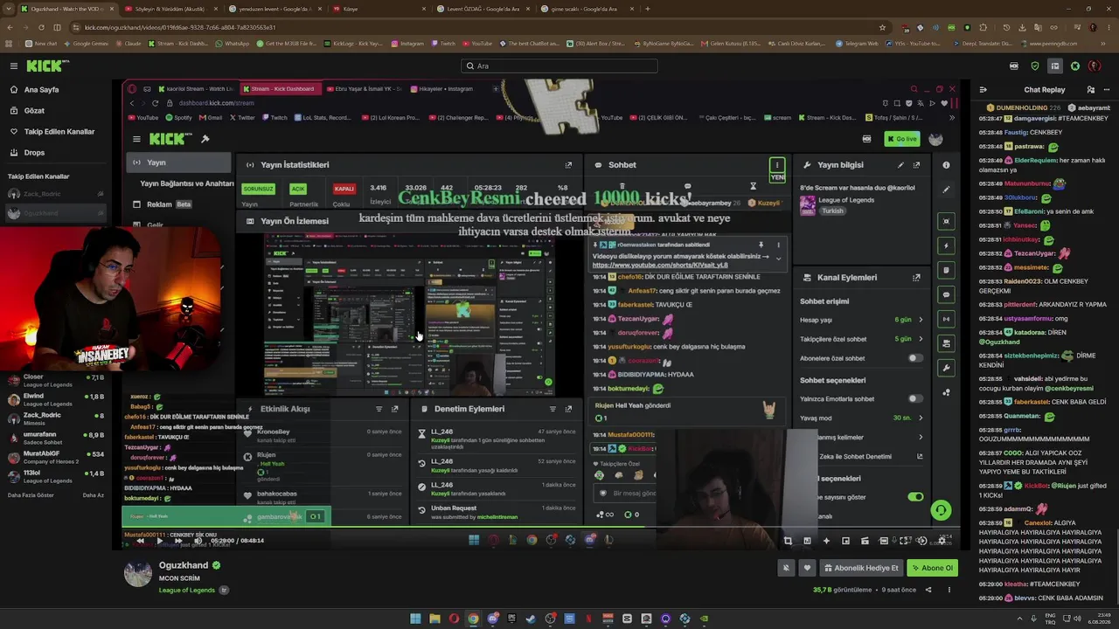The width and height of the screenshot is (1119, 629).
Task: Toggle theater mode in the video player
Action: [x=884, y=541]
